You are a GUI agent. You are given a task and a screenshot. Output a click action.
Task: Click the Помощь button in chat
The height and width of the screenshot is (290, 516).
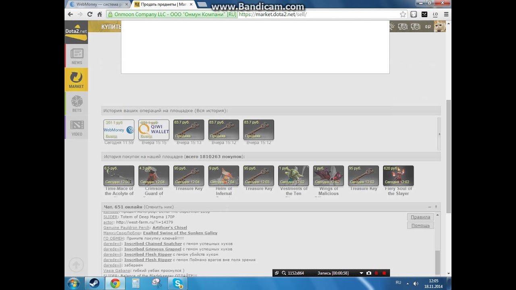420,226
